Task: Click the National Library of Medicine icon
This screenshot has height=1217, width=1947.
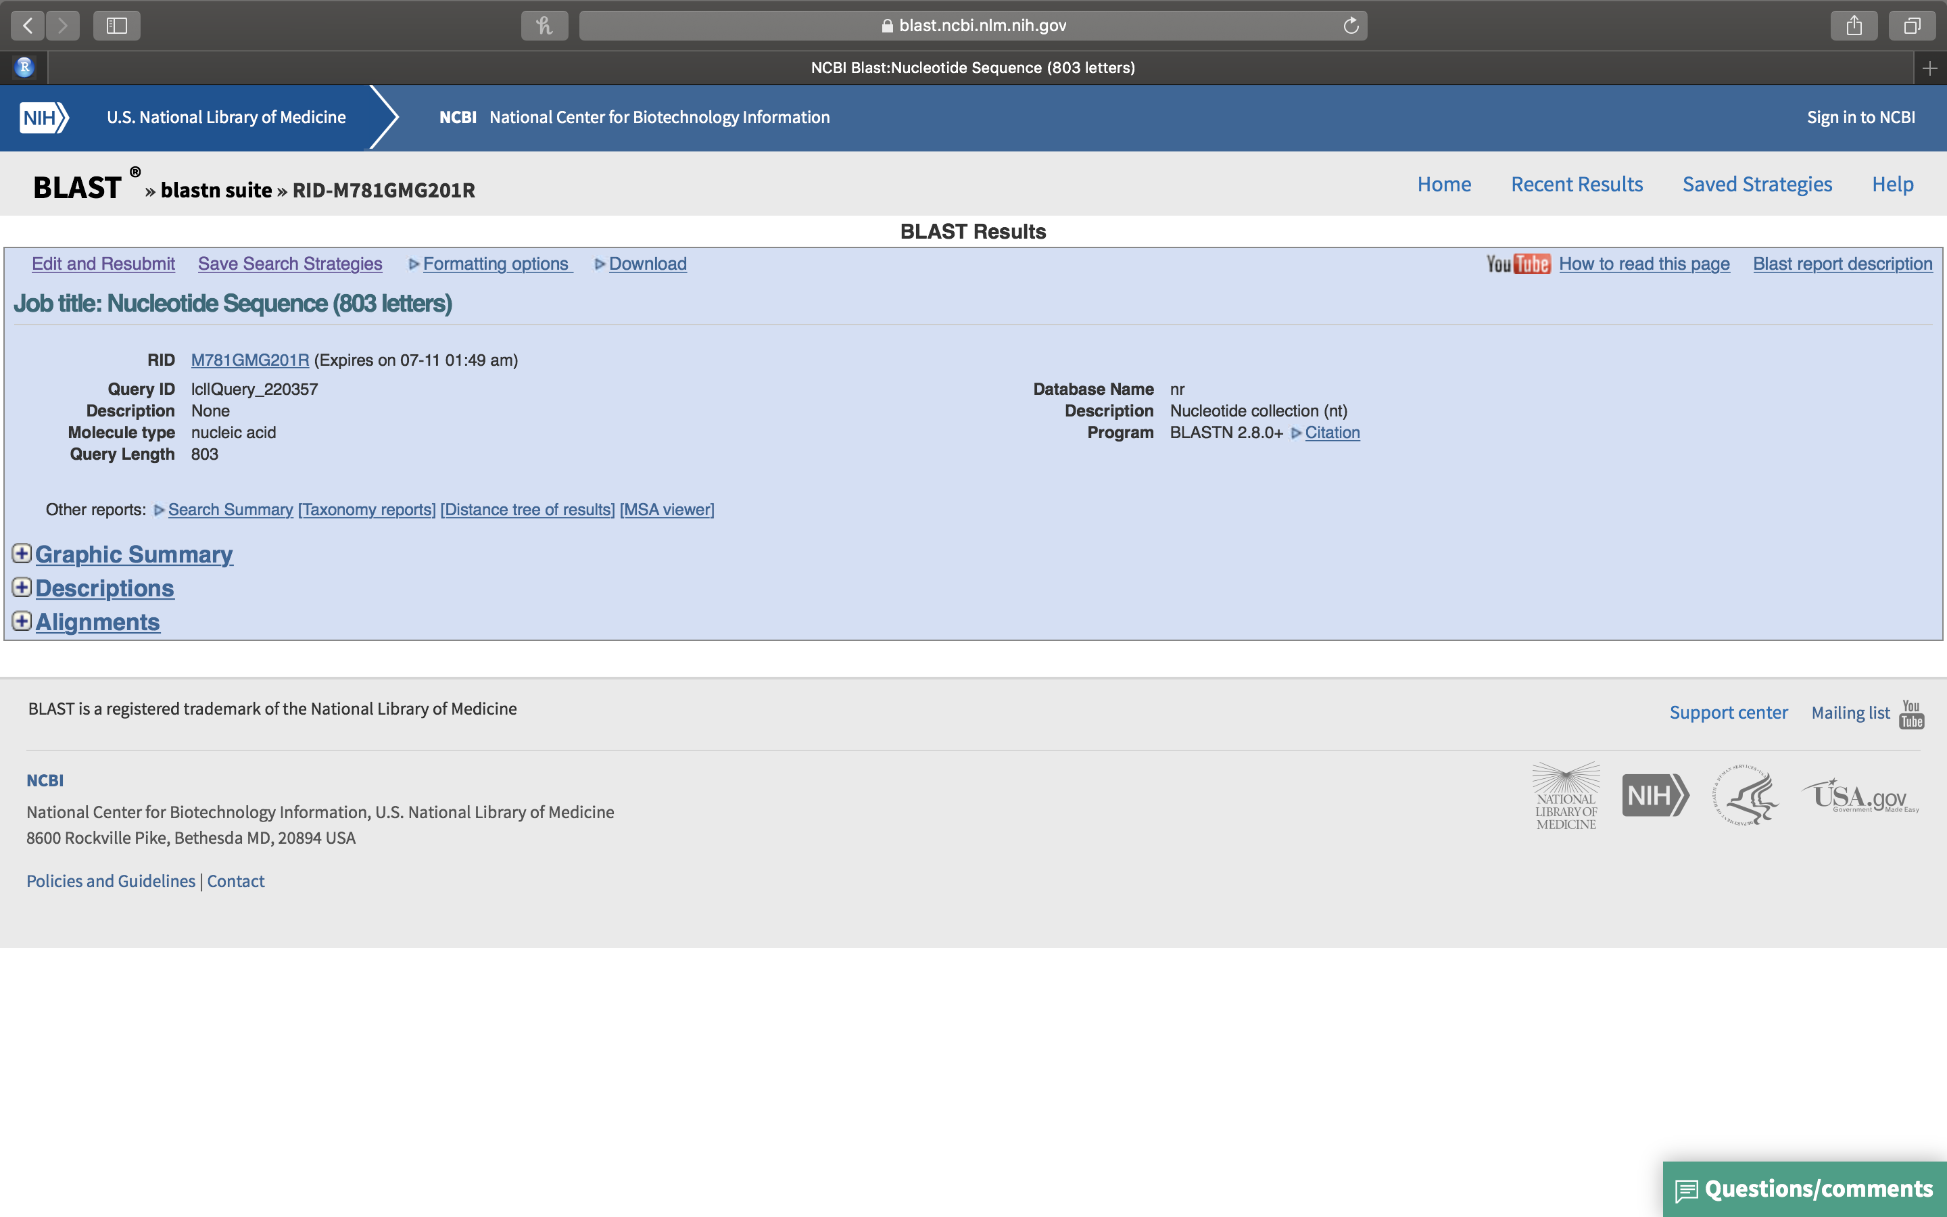Action: (x=1566, y=795)
